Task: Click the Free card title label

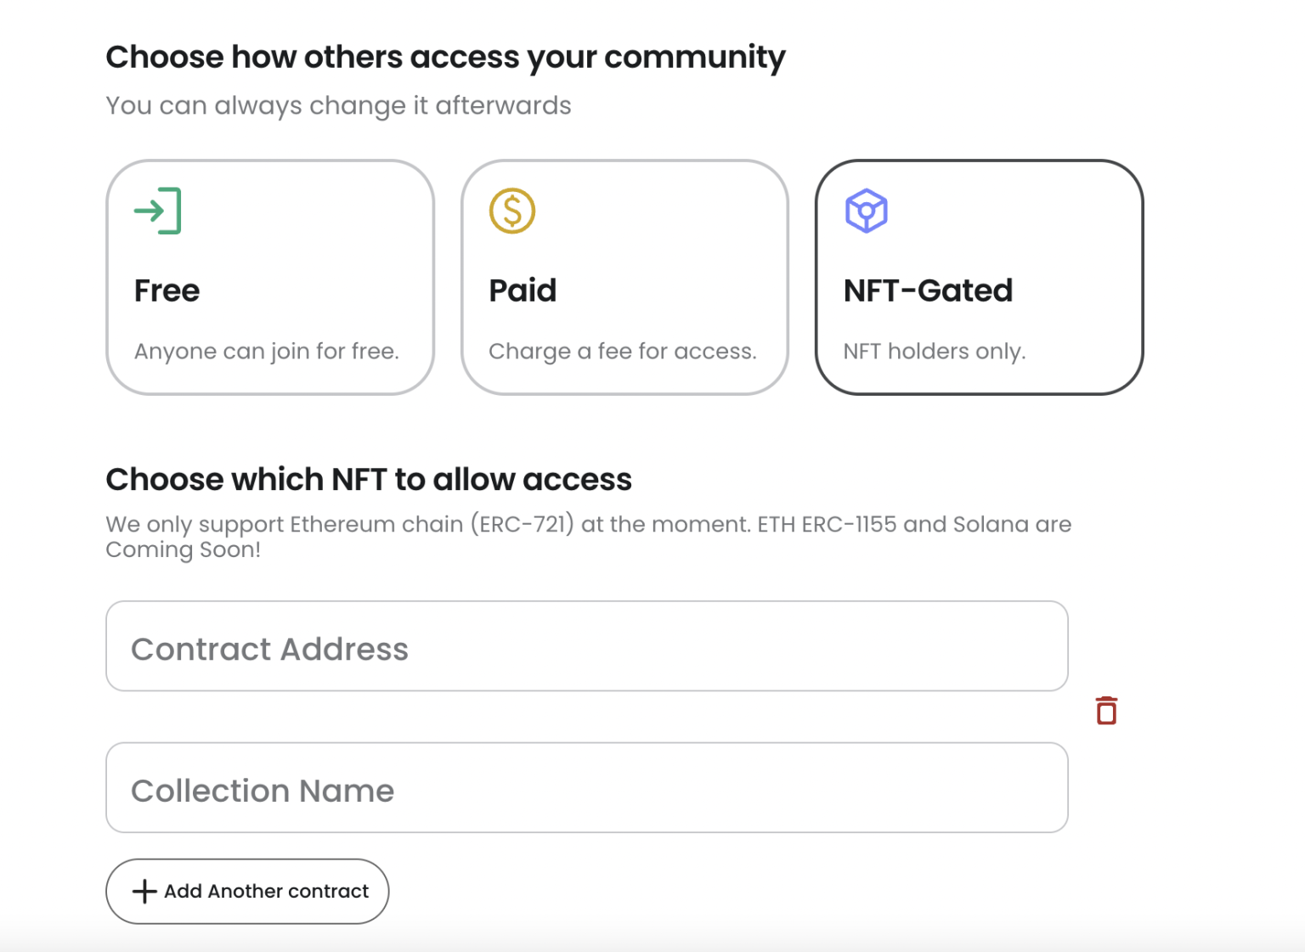Action: (x=167, y=290)
